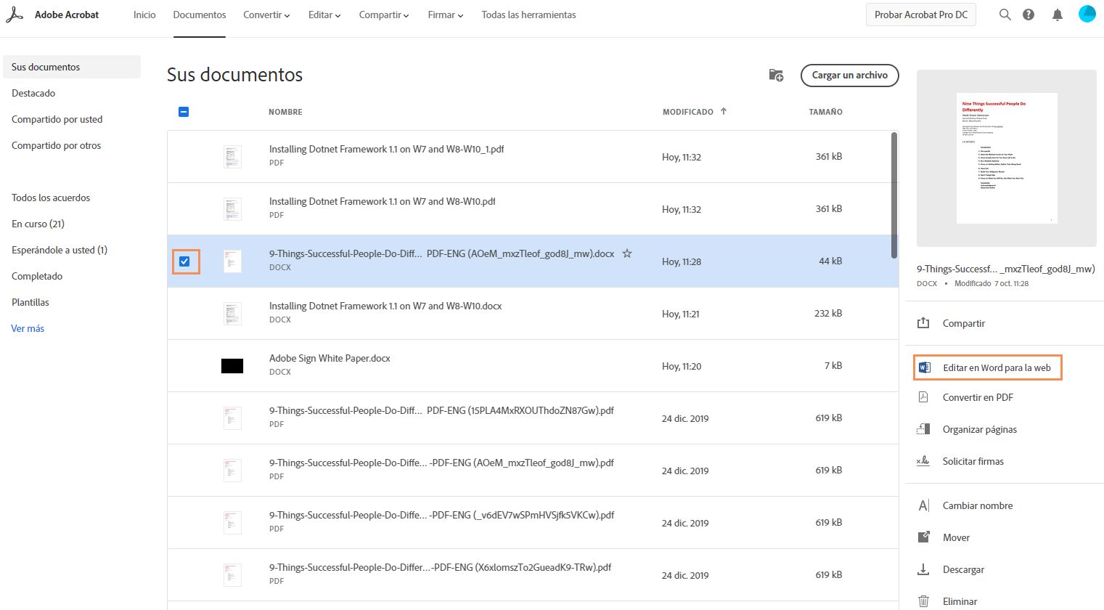
Task: Open Compartido por otros
Action: (x=56, y=145)
